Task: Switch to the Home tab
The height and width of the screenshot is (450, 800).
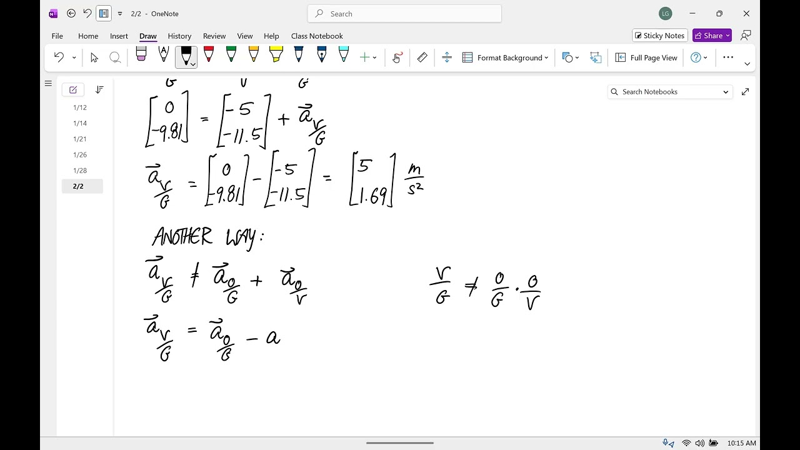Action: click(x=88, y=36)
